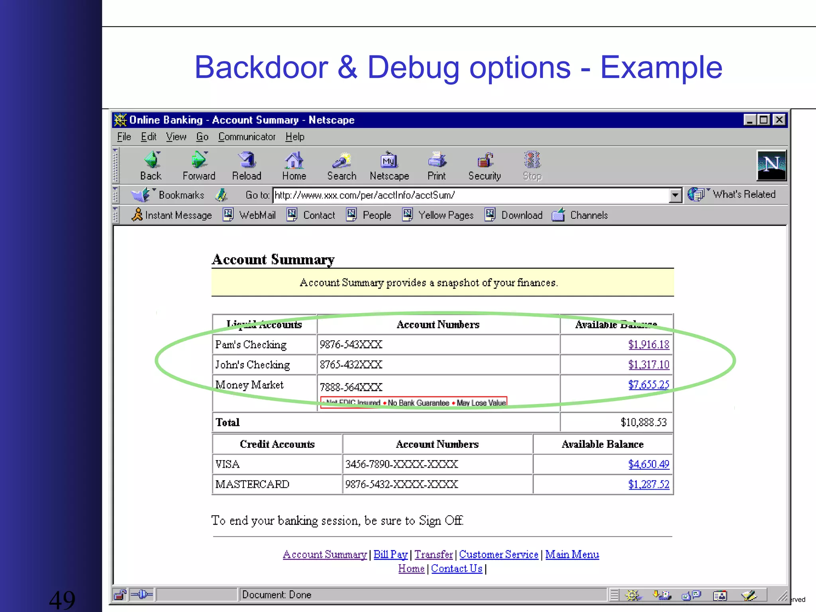Open the Search toolbar button
The width and height of the screenshot is (816, 612).
click(341, 166)
